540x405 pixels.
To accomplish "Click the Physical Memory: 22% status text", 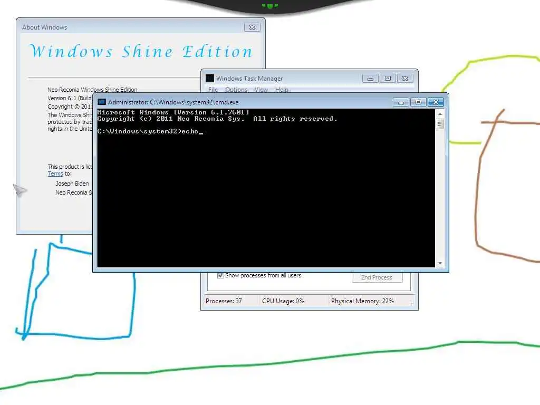I will tap(362, 301).
